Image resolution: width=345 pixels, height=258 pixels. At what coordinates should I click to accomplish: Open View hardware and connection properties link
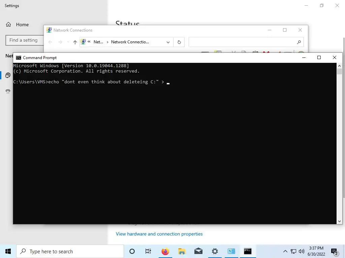click(x=159, y=234)
